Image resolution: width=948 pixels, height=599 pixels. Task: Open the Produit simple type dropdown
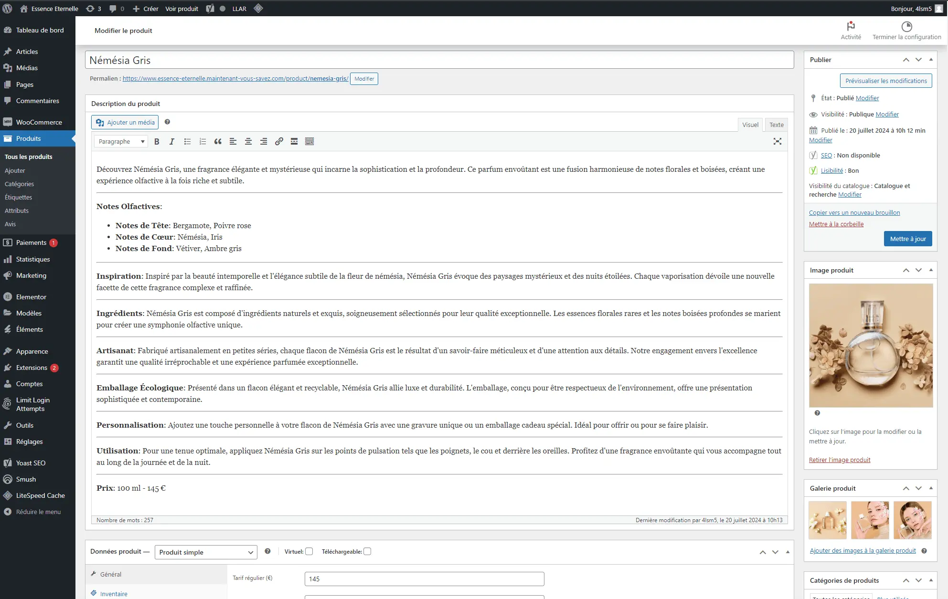(206, 552)
